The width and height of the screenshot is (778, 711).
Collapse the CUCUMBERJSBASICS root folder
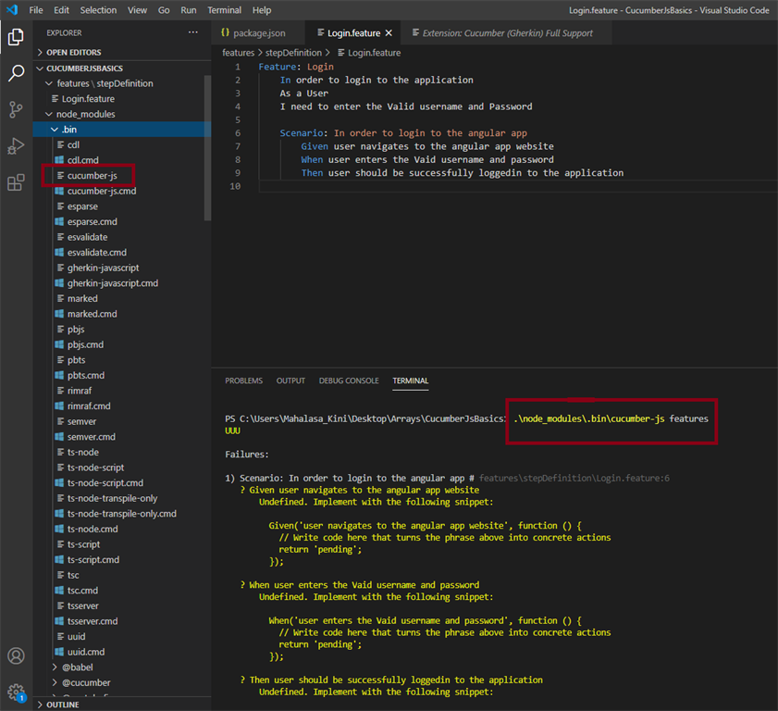point(40,68)
